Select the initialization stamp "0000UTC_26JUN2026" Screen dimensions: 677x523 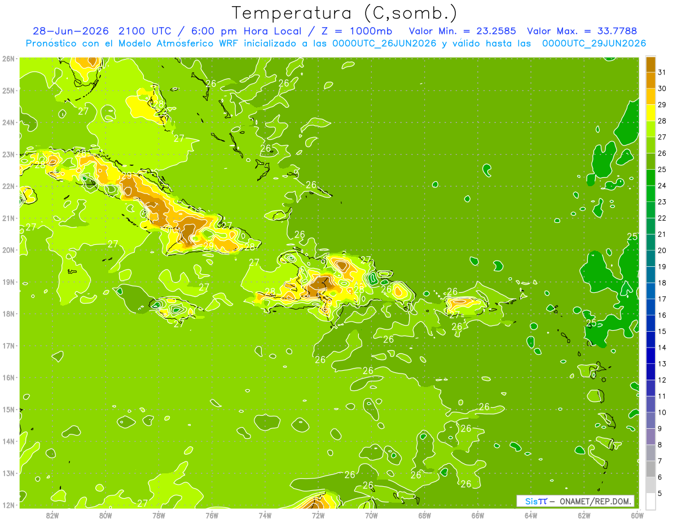[x=384, y=43]
